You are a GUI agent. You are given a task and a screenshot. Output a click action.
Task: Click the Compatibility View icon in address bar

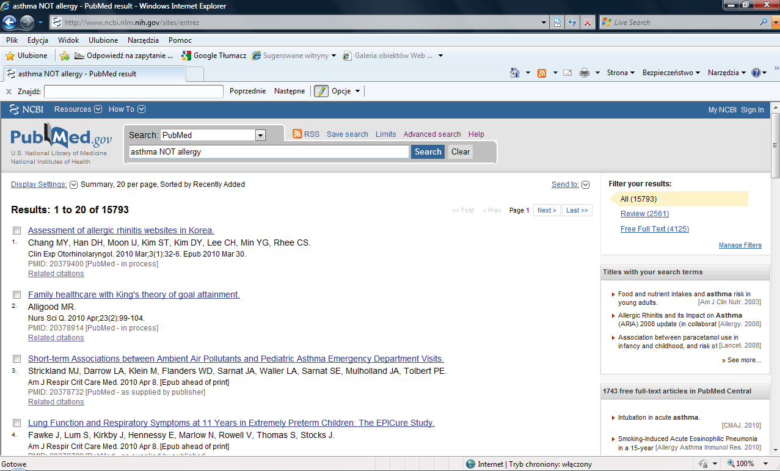tap(557, 23)
